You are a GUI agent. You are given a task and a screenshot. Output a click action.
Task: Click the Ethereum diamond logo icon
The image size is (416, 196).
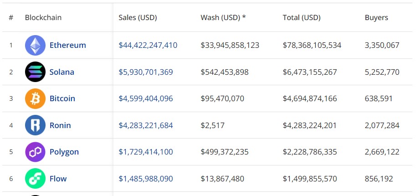(x=35, y=45)
